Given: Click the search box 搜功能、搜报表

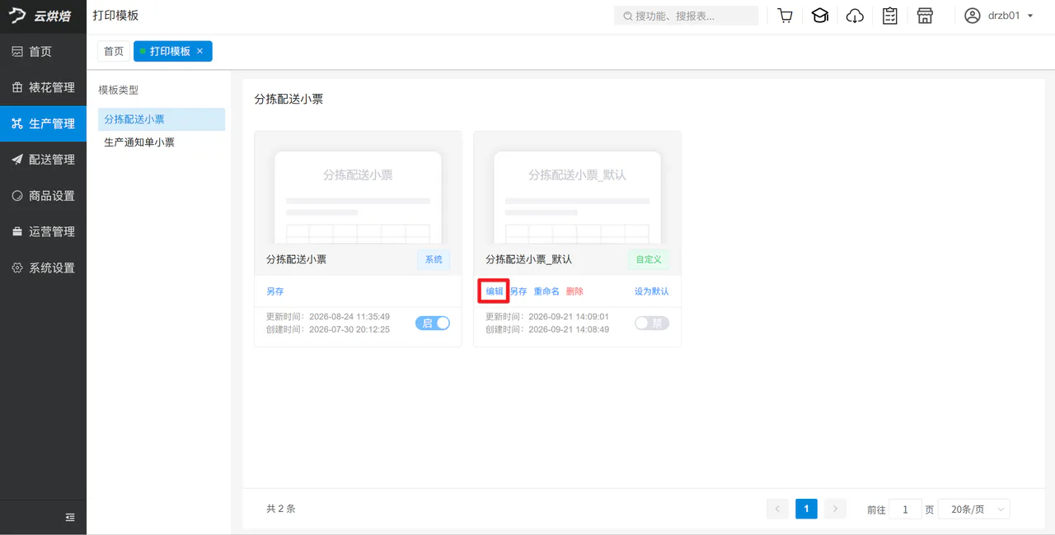Looking at the screenshot, I should click(x=686, y=16).
